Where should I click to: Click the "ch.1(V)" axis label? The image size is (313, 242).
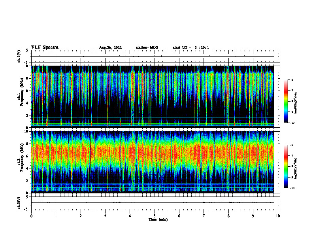19,56
